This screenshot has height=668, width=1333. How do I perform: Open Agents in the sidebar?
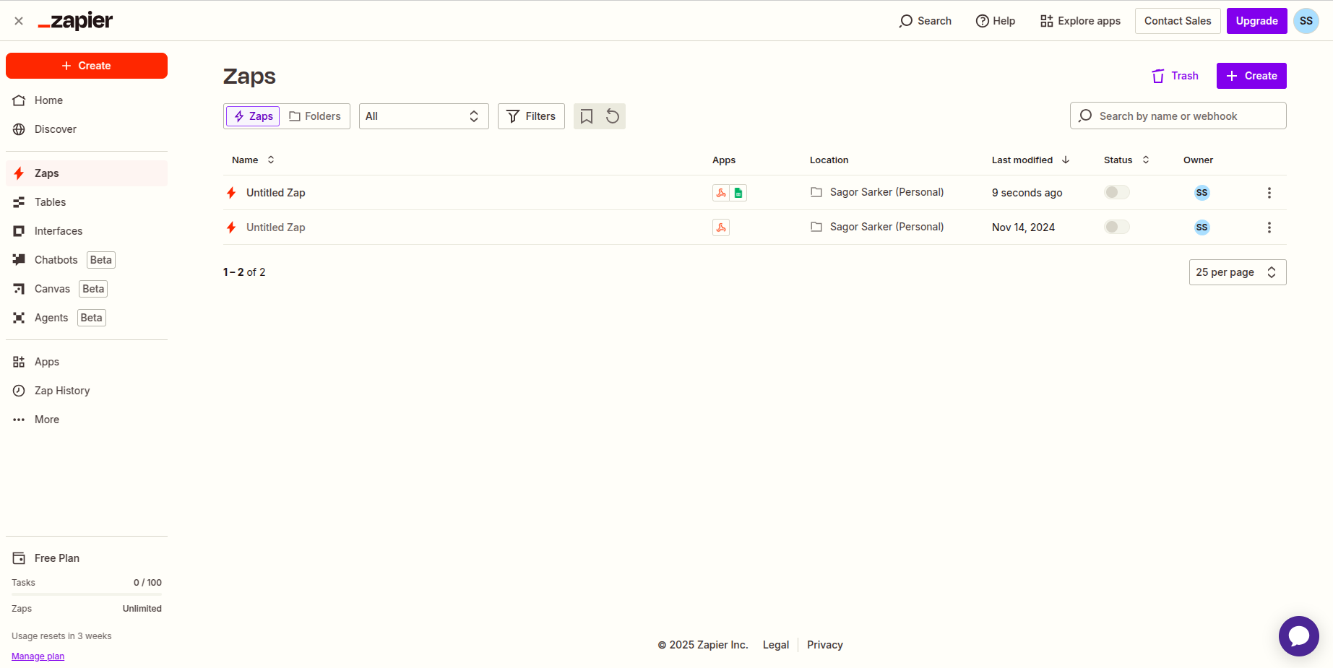point(87,318)
